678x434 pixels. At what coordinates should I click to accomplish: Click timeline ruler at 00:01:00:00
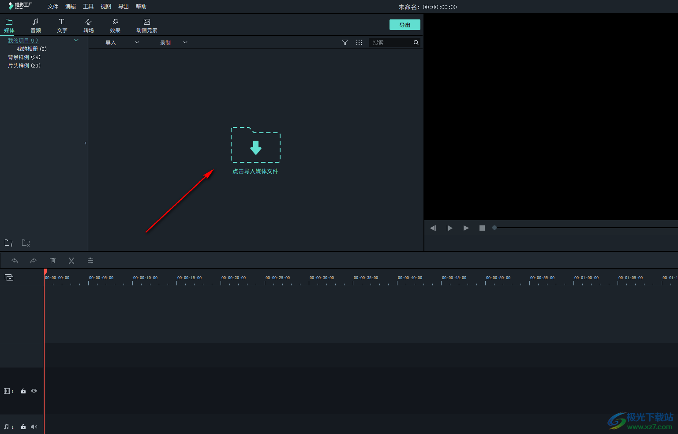point(587,278)
